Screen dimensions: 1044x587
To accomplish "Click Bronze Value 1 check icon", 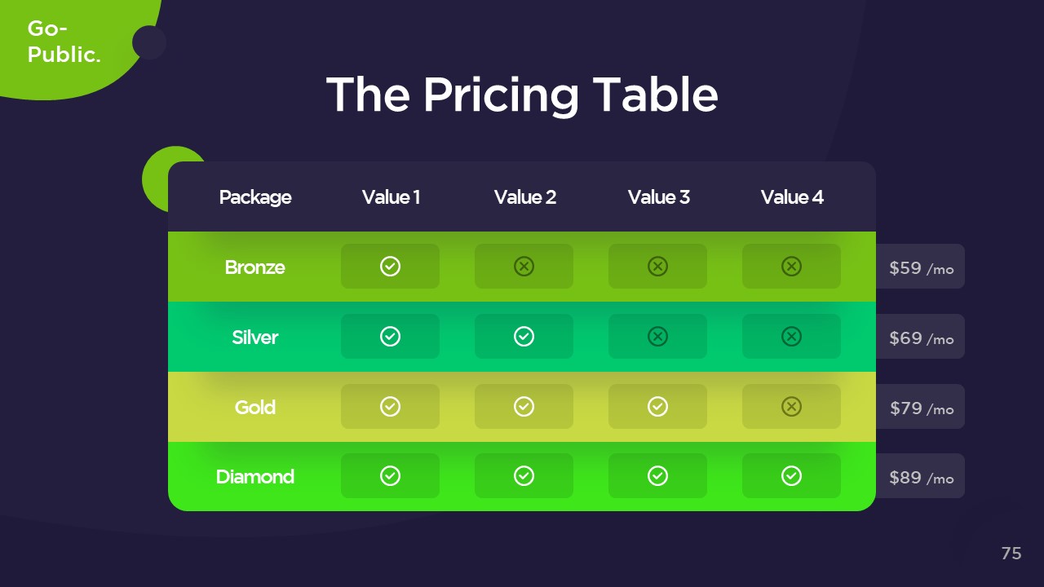I will (x=390, y=267).
